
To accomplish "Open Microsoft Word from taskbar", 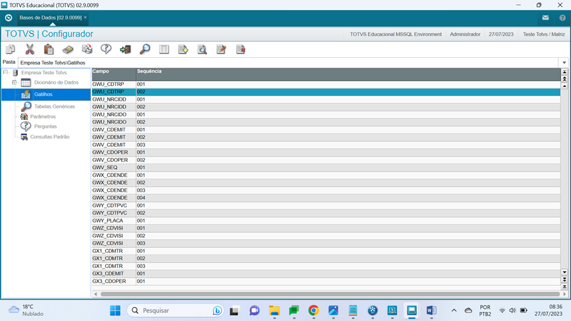I will [x=431, y=311].
